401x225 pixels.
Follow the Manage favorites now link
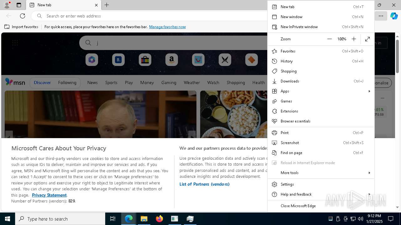pos(167,27)
